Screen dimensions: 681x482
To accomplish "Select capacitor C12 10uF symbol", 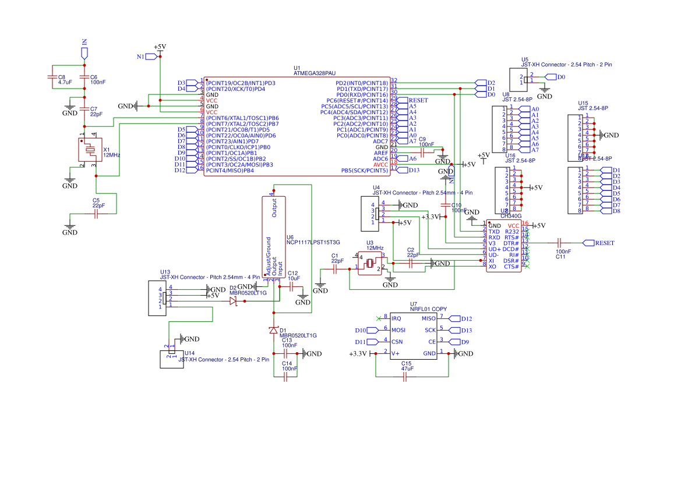I will (292, 287).
